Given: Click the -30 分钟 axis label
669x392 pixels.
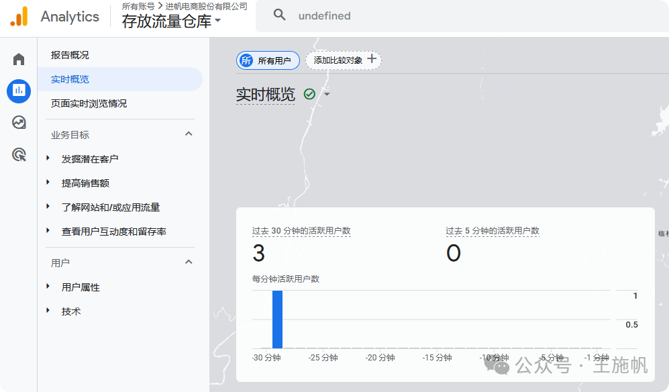Looking at the screenshot, I should click(x=266, y=357).
